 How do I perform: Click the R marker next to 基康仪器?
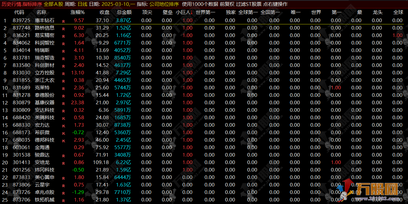63,103
